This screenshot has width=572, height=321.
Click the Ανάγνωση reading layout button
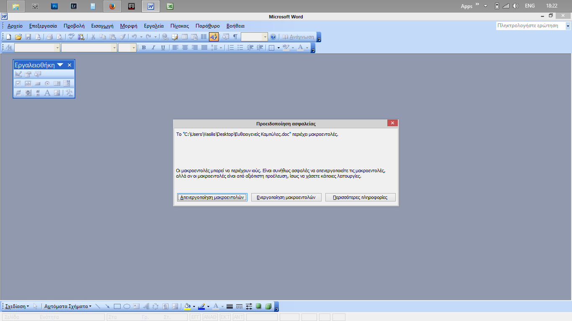point(298,37)
